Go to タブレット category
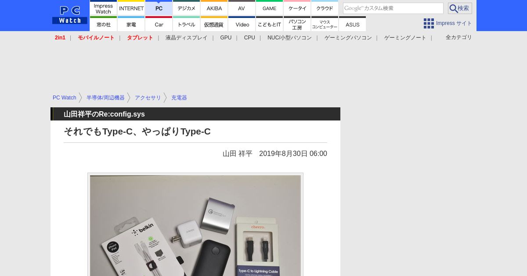The image size is (527, 276). [x=140, y=38]
